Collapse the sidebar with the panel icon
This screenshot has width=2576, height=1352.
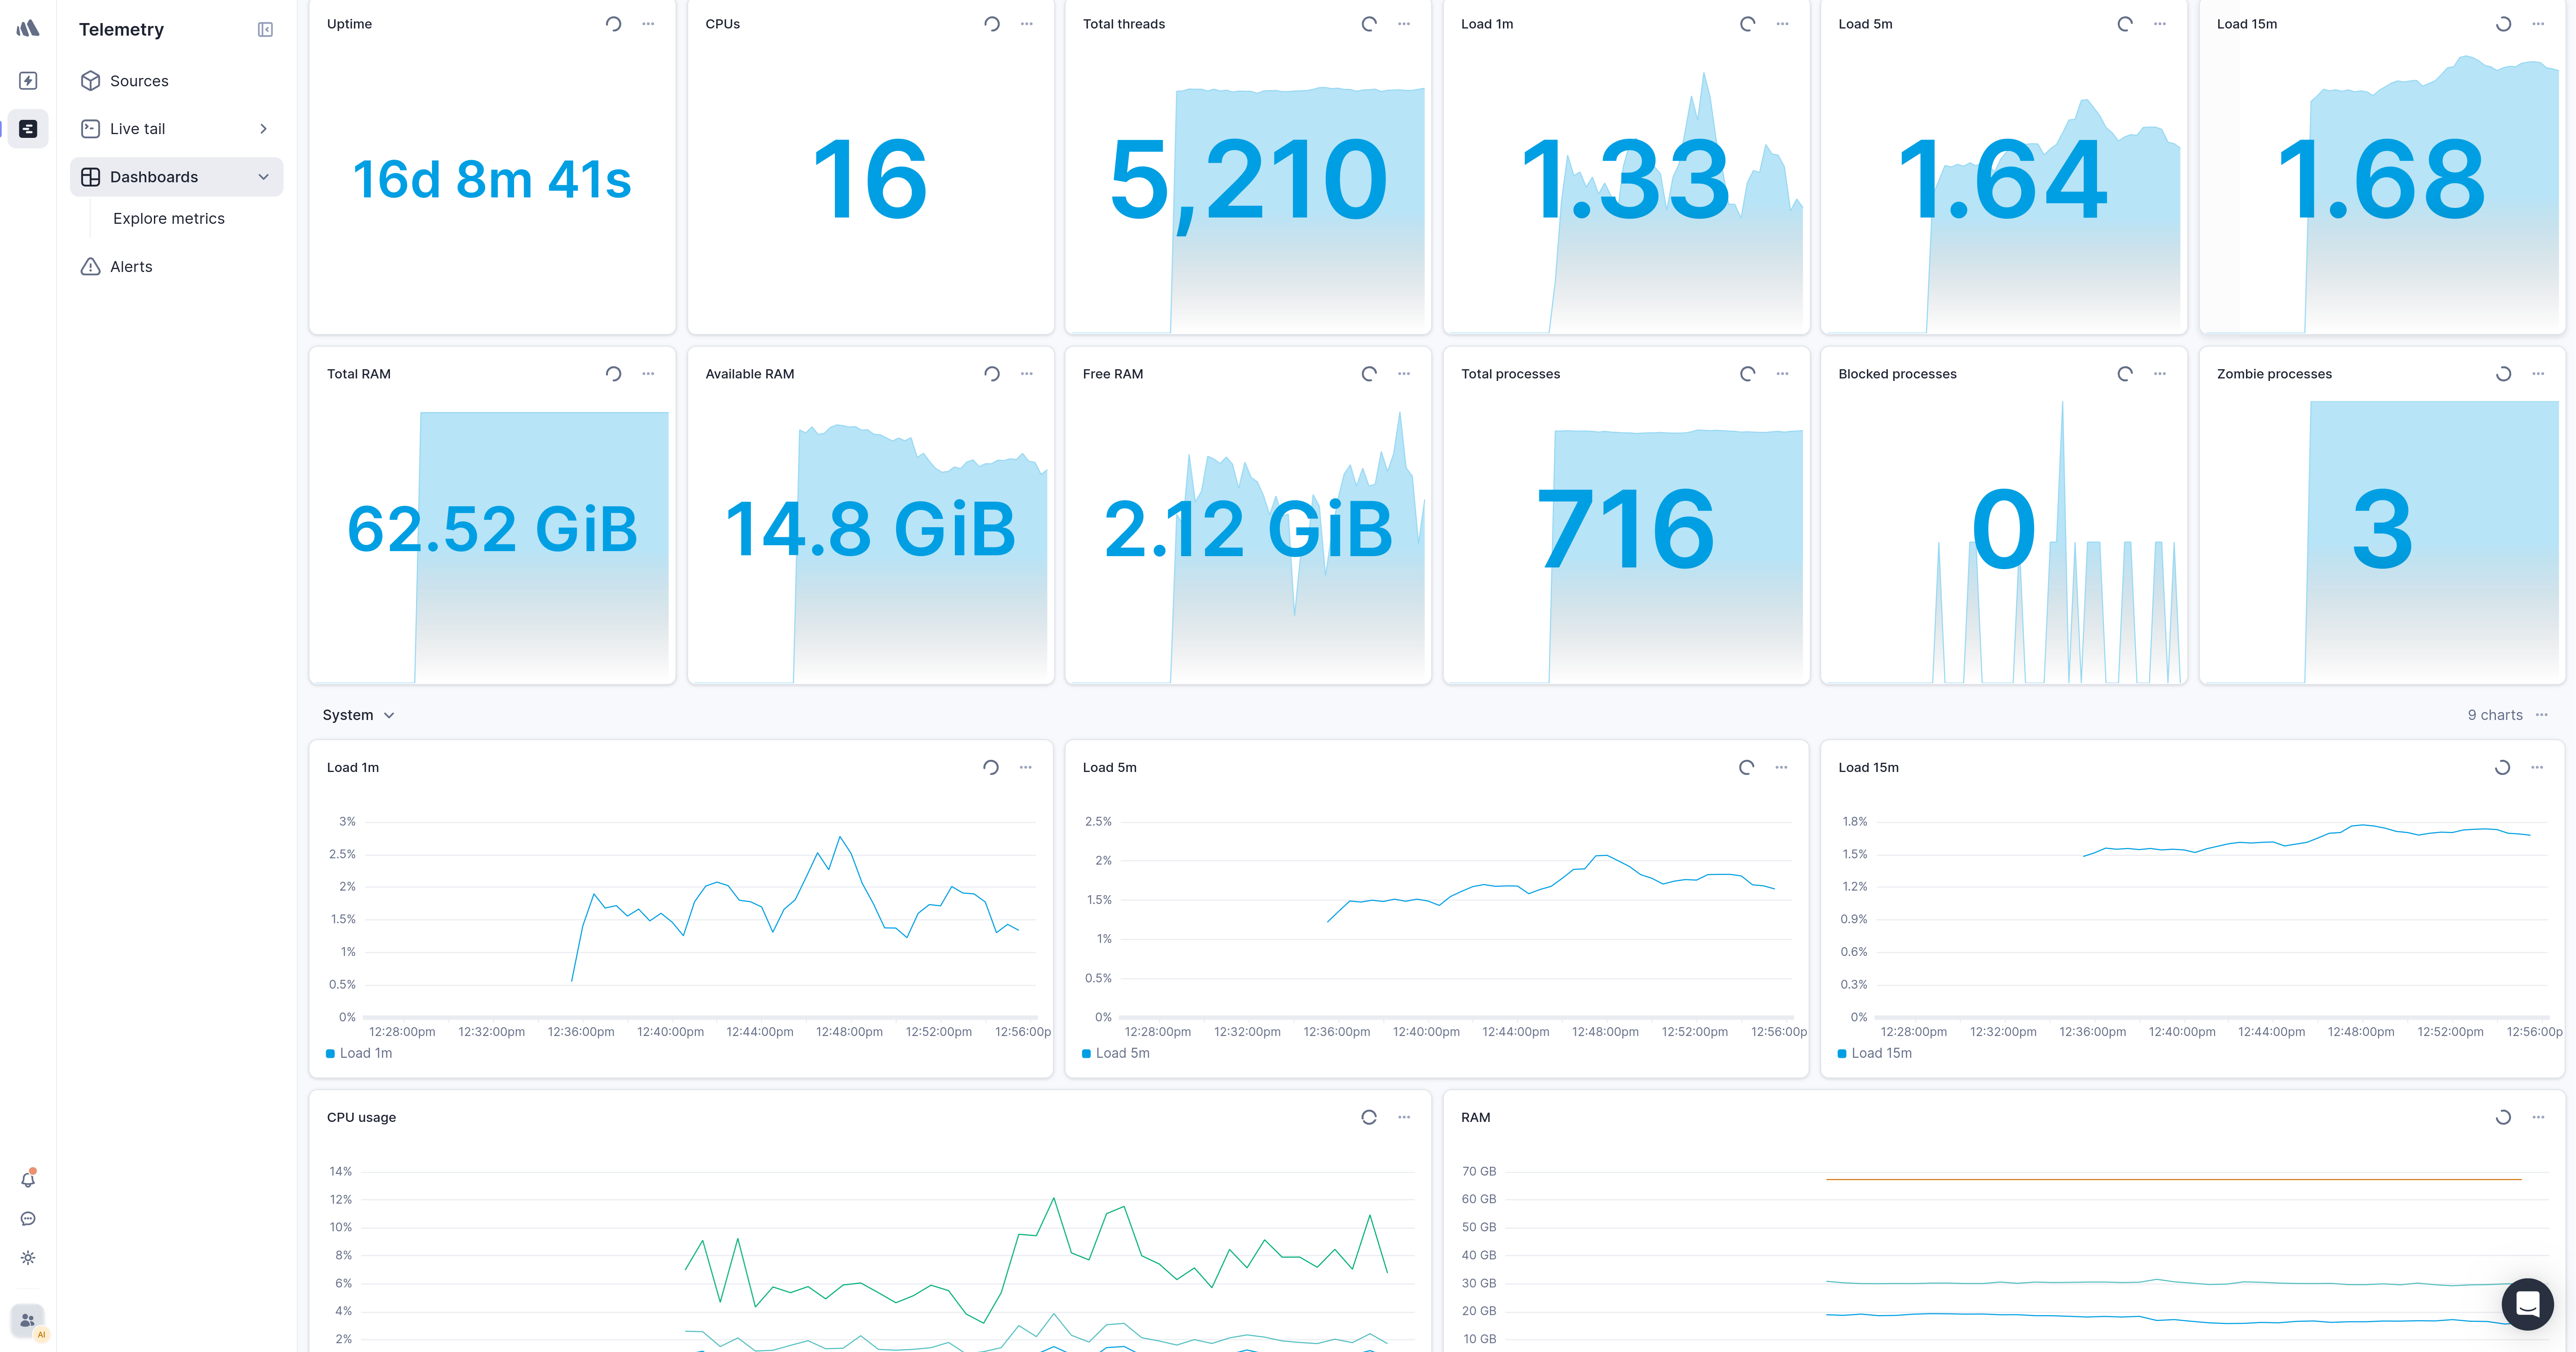265,29
